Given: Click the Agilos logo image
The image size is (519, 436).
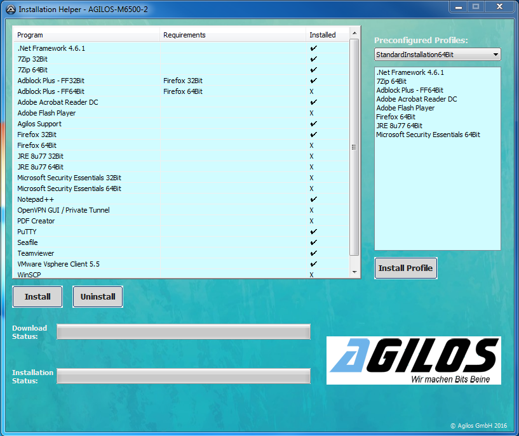Looking at the screenshot, I should [414, 360].
